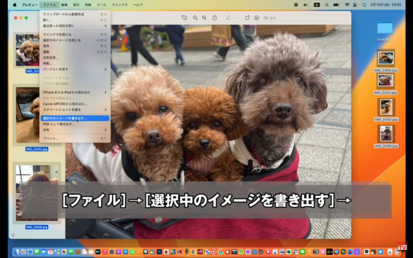The image size is (413, 258).
Task: Choose 開く... in the File menu
Action: tap(75, 20)
